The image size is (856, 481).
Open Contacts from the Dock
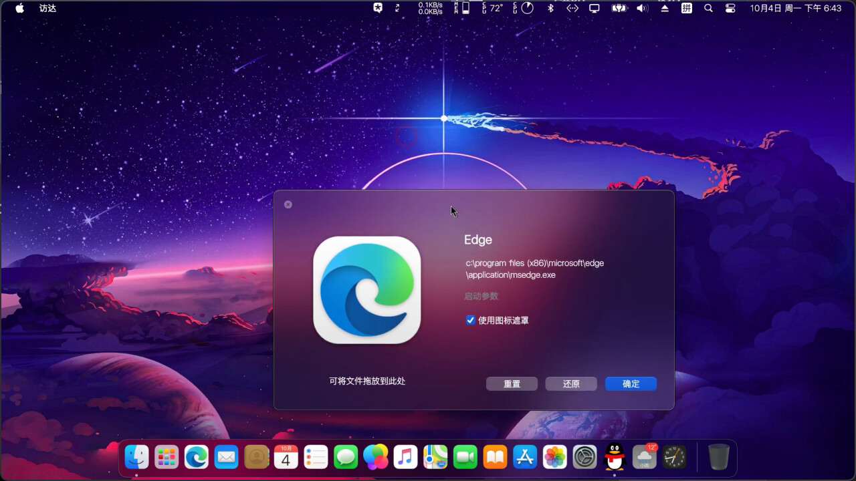tap(256, 457)
